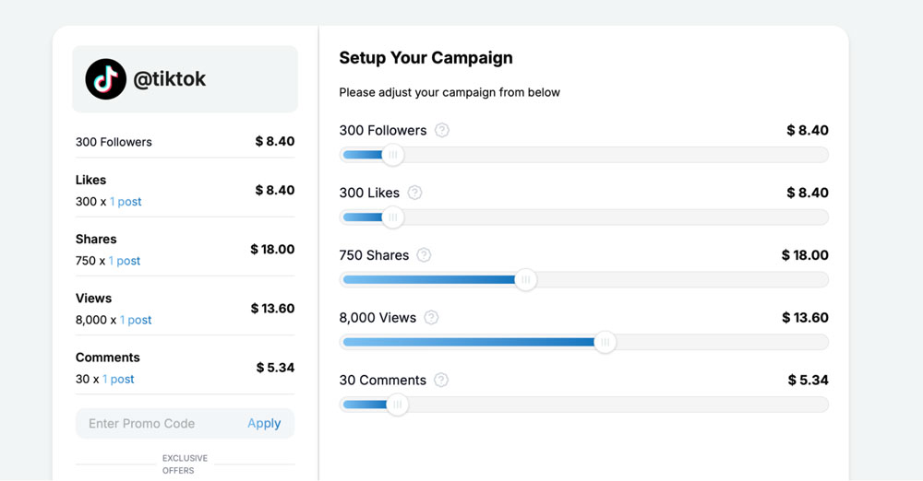Click help icon beside 300 Likes
Screen dimensions: 923x481
(415, 193)
